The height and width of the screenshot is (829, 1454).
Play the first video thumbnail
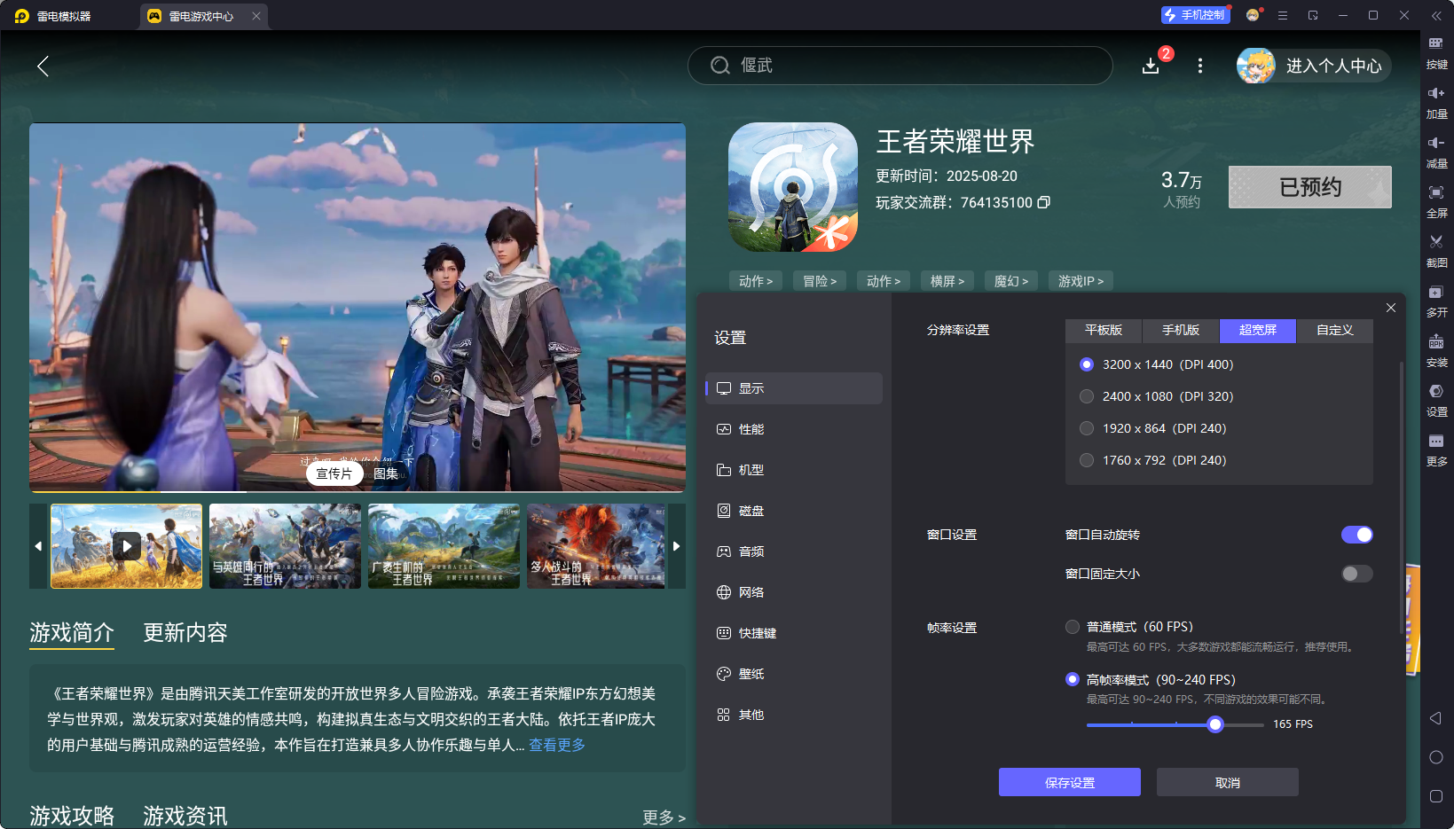click(126, 546)
